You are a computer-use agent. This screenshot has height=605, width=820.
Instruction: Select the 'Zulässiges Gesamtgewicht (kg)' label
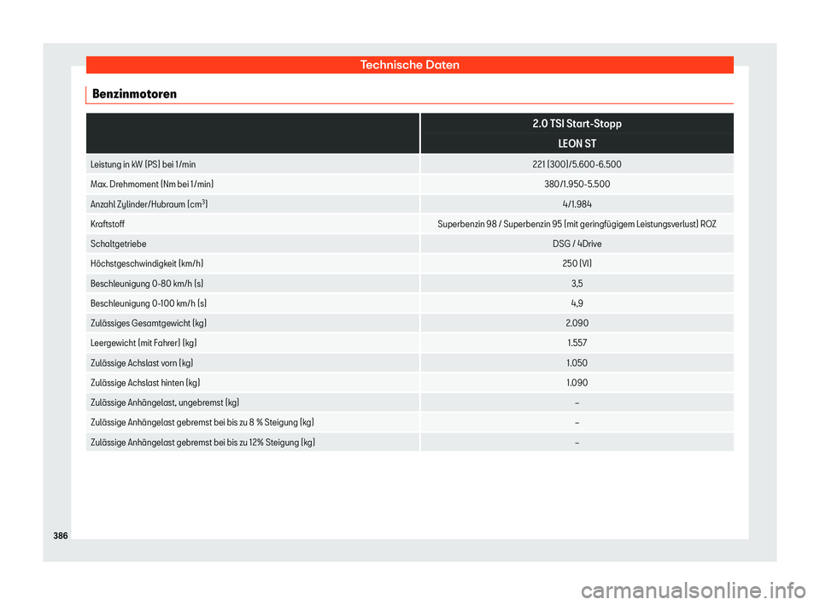pyautogui.click(x=149, y=323)
